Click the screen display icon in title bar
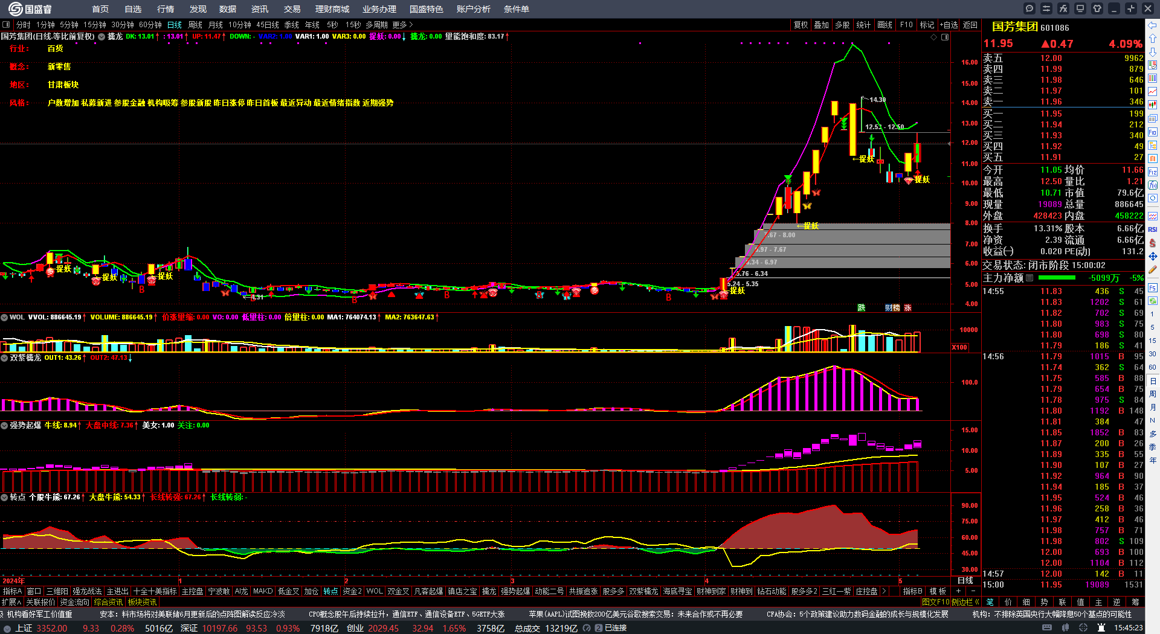This screenshot has height=634, width=1160. pyautogui.click(x=1080, y=8)
